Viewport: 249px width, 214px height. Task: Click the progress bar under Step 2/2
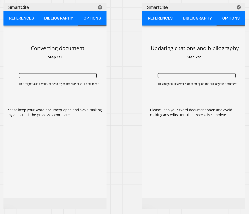pyautogui.click(x=197, y=75)
